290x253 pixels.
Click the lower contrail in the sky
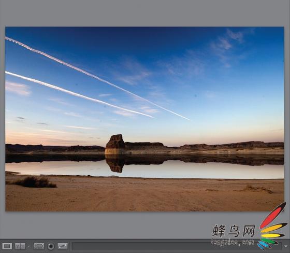[x=80, y=94]
